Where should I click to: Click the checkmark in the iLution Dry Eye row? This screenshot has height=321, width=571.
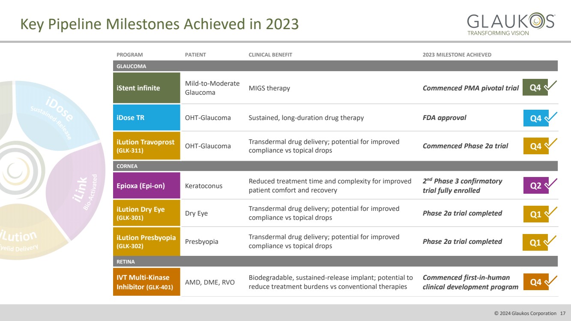pos(550,213)
